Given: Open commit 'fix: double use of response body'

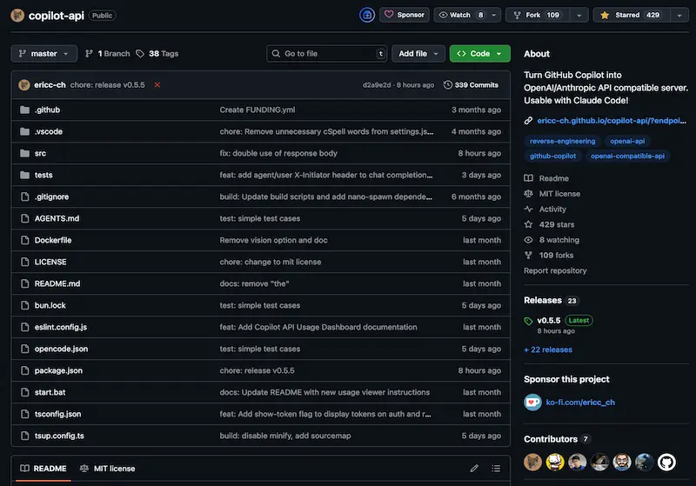Looking at the screenshot, I should (278, 153).
